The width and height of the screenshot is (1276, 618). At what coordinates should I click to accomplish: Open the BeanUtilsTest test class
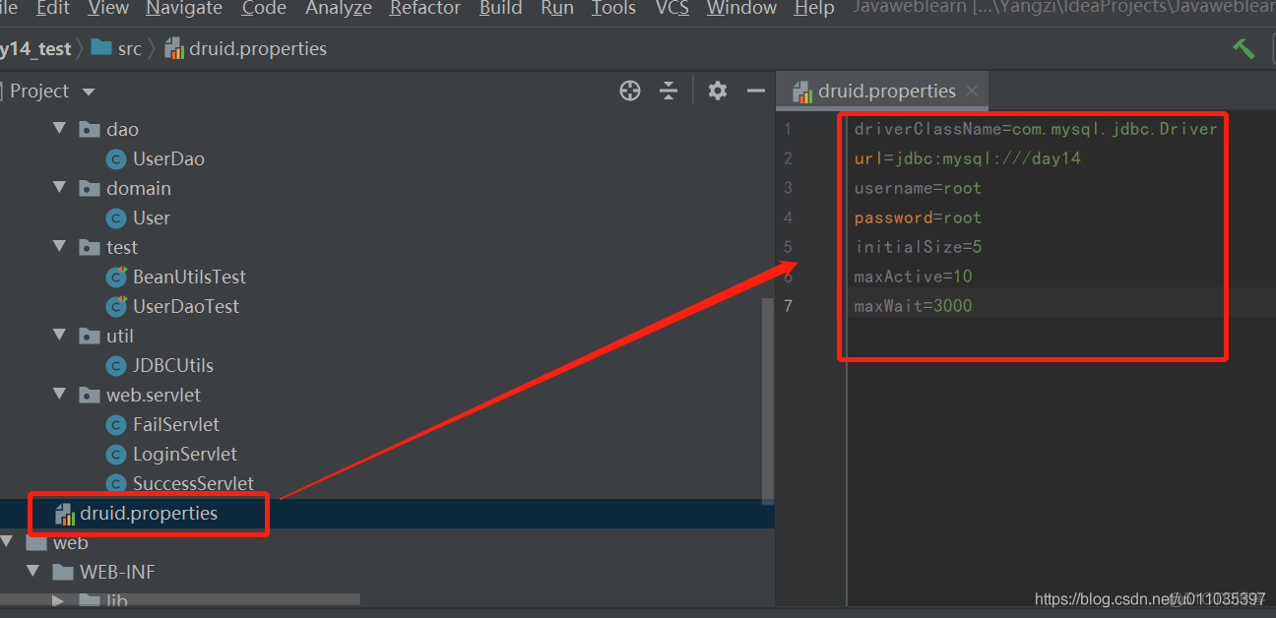click(x=189, y=277)
